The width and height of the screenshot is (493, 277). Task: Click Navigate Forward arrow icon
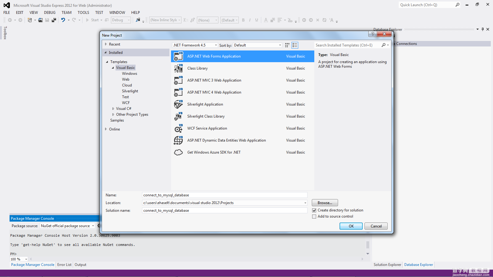(20, 20)
